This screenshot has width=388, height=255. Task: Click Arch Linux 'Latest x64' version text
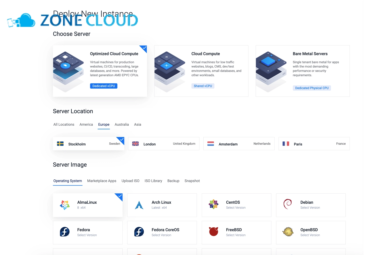[159, 208]
